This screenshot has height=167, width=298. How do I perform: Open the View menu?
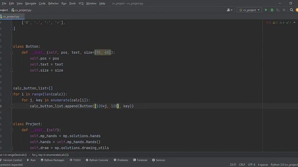20,3
